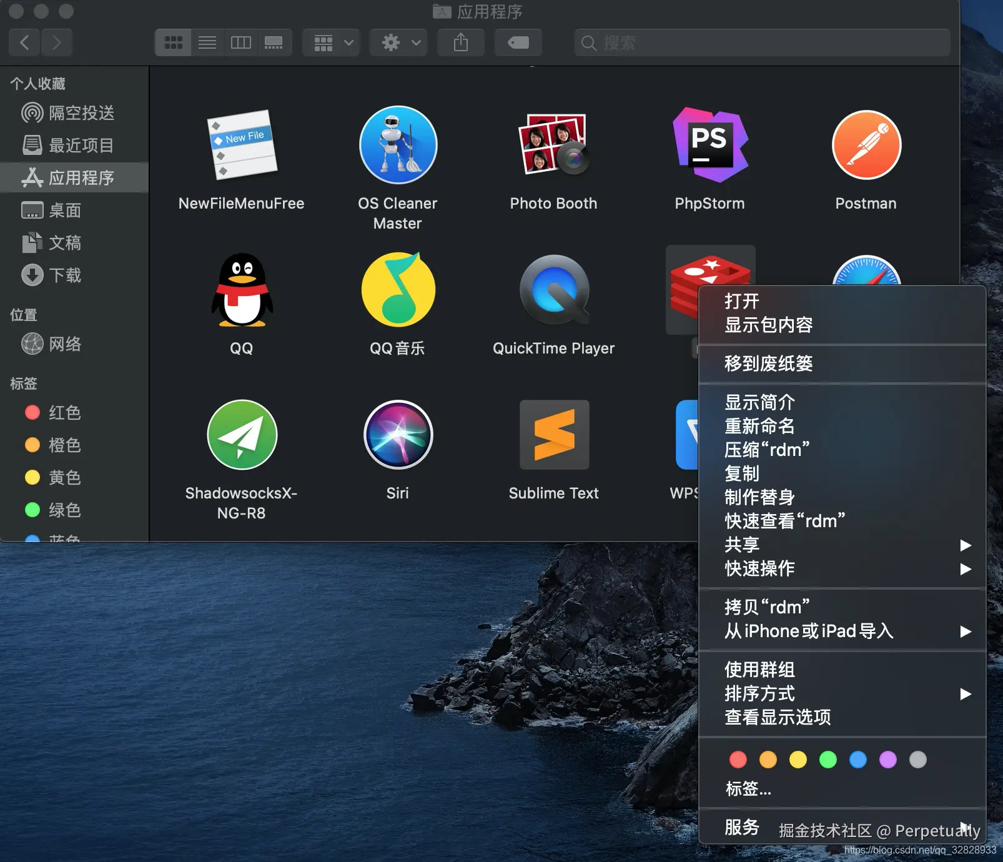Choose 移到废纸篓 in context menu
The image size is (1003, 862).
pyautogui.click(x=842, y=364)
